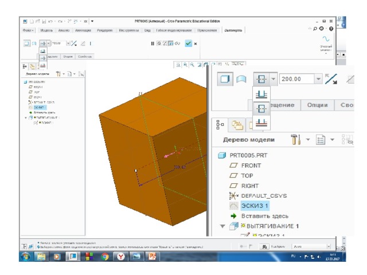
Task: Choose the to-selected depth option at bottom of list
Action: click(x=262, y=121)
